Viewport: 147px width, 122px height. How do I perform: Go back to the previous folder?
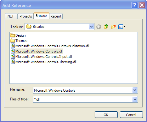point(99,27)
